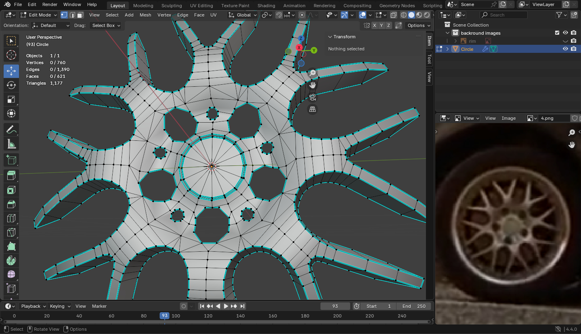Screen dimensions: 581x334
Task: Click the Options button in header
Action: click(418, 25)
